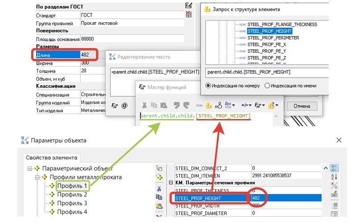Select 'Профиль 2' in object tree
Screen dimensions: 354x222
72,194
